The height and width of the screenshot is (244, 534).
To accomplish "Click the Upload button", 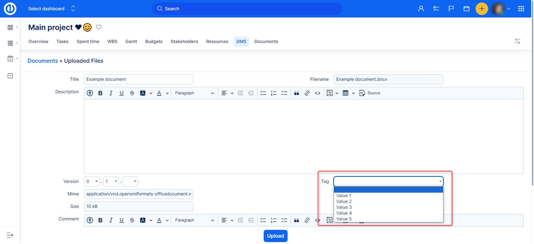I will tap(275, 236).
